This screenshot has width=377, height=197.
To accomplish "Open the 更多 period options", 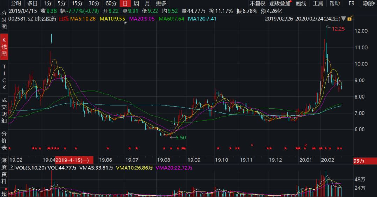I will click(161, 3).
